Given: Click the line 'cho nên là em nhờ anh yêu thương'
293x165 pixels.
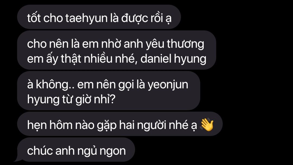Looking at the screenshot, I should pos(116,44).
